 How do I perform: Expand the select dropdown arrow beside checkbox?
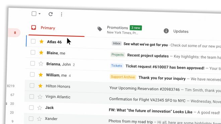(x=40, y=14)
